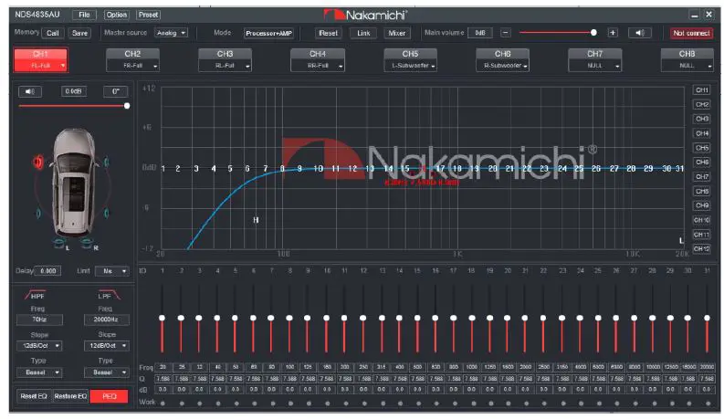This screenshot has width=724, height=419.
Task: Open CH7 NULL output type dropdown
Action: pyautogui.click(x=595, y=66)
